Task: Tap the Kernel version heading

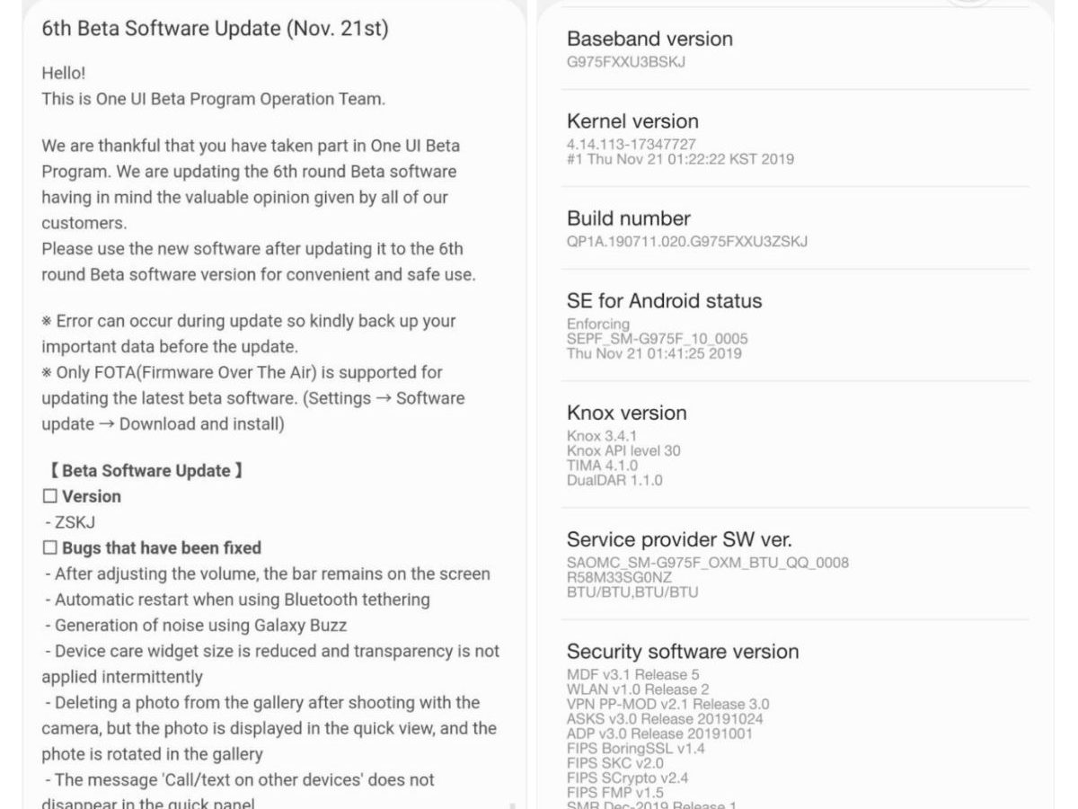Action: (632, 121)
